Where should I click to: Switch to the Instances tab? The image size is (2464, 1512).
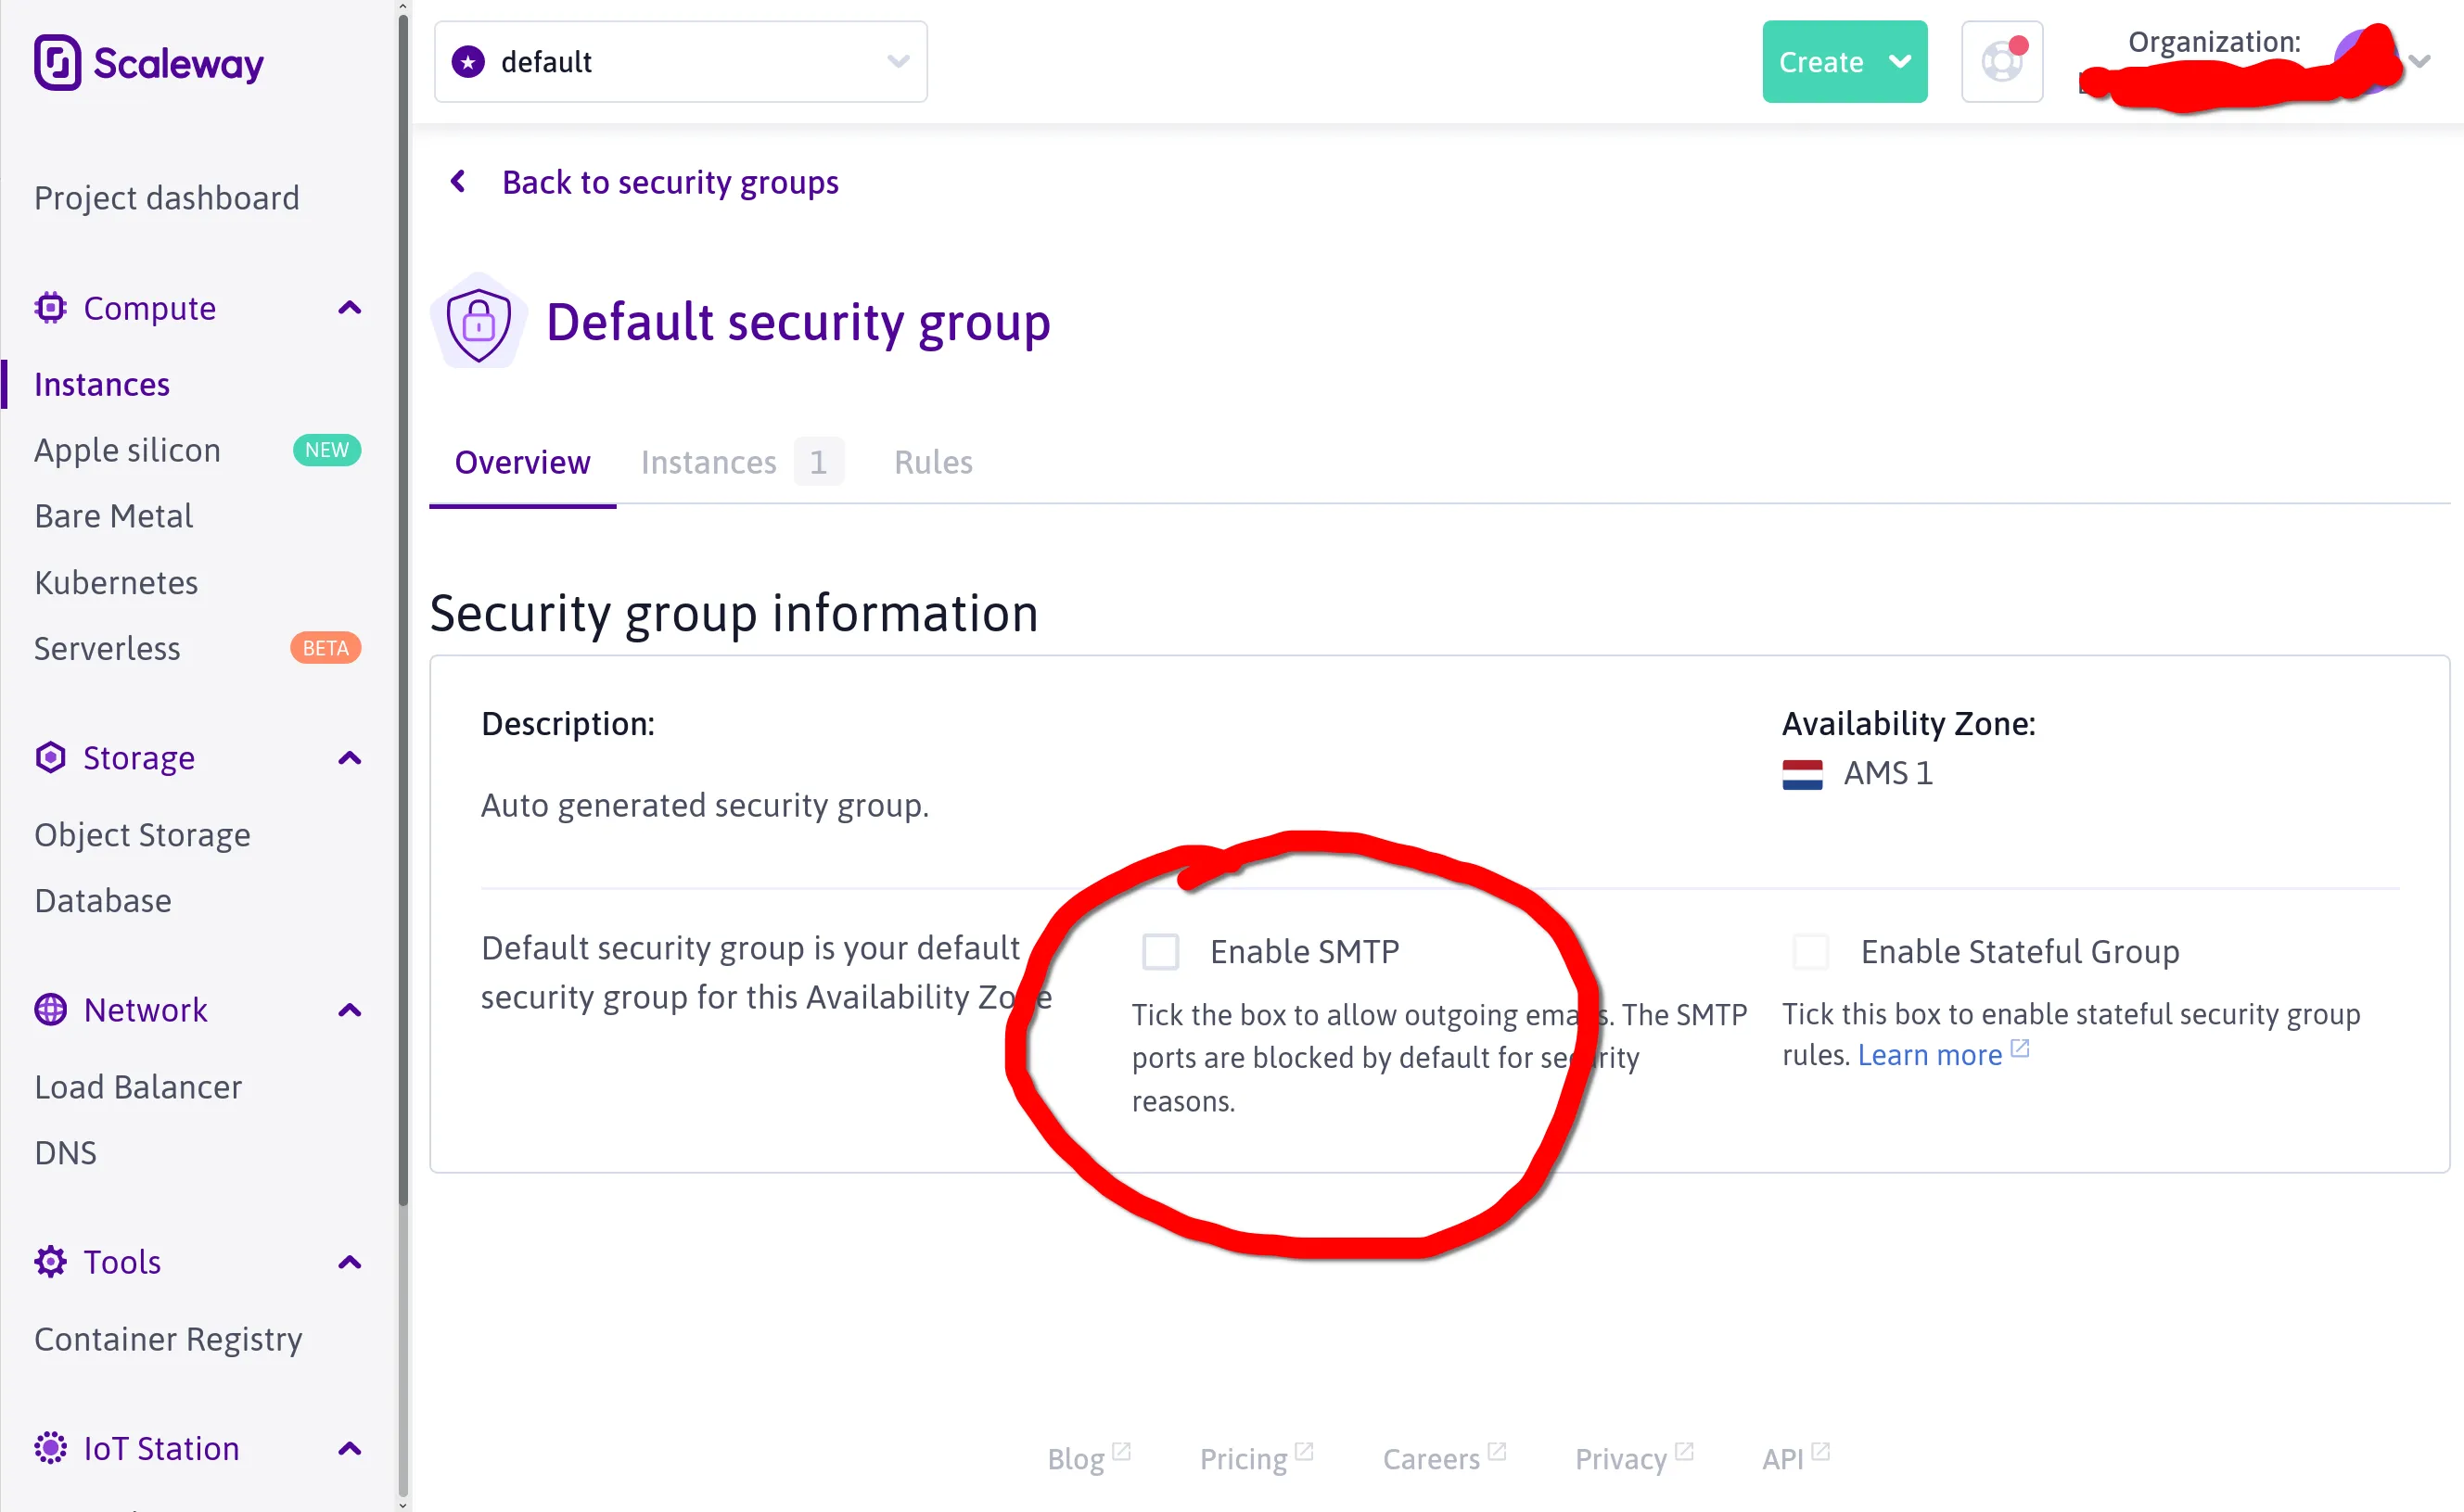point(709,462)
